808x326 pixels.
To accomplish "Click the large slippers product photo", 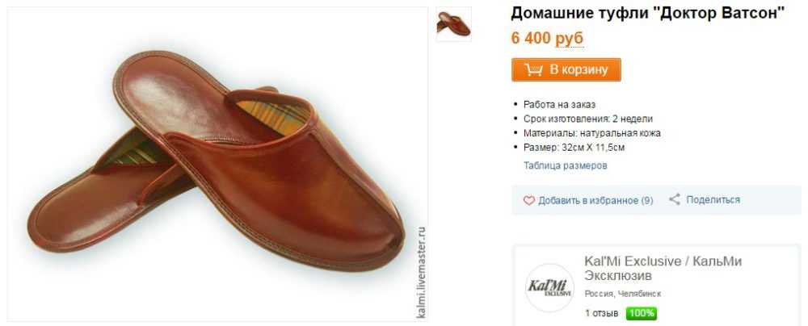I will point(217,164).
